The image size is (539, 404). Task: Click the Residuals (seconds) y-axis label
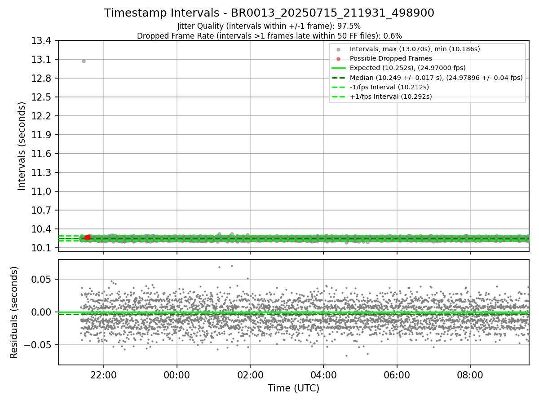tap(14, 312)
